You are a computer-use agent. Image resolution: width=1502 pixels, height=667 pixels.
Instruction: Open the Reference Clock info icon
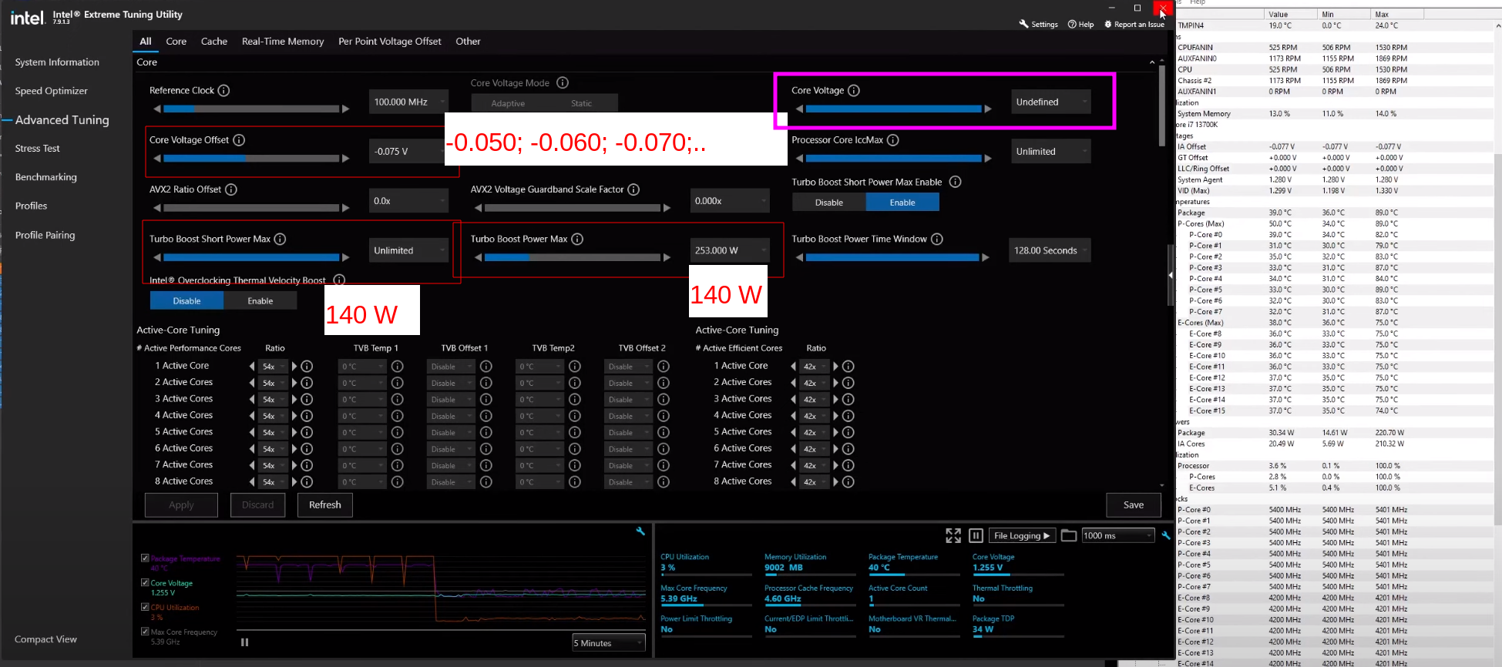(223, 90)
